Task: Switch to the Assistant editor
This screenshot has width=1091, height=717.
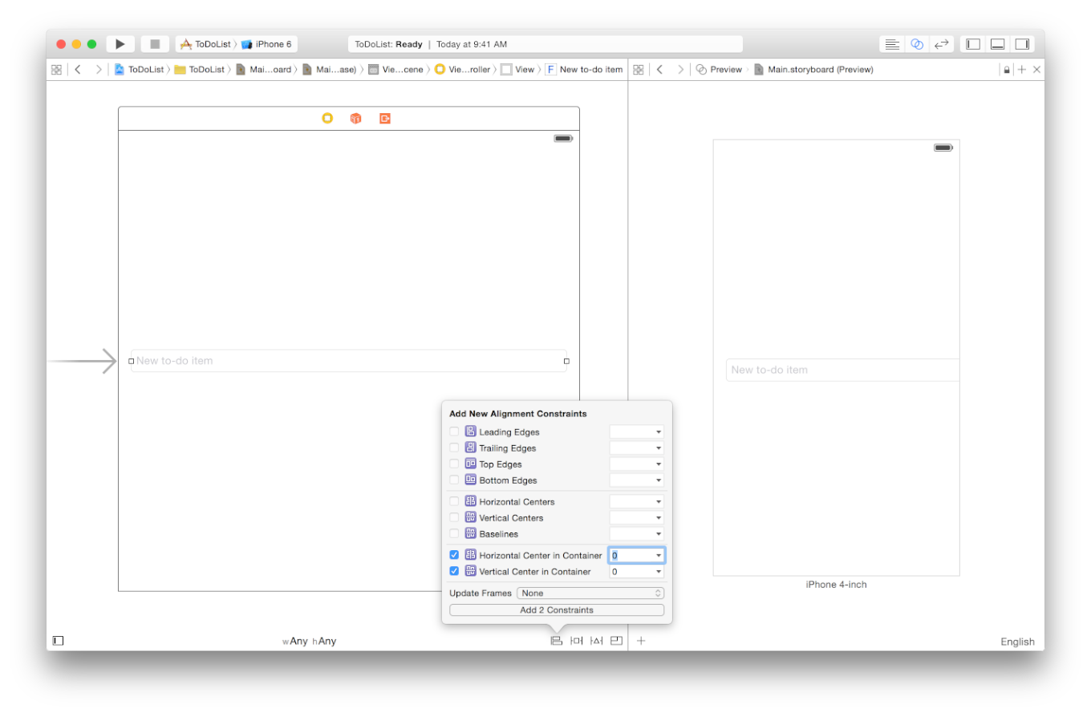Action: [x=917, y=44]
